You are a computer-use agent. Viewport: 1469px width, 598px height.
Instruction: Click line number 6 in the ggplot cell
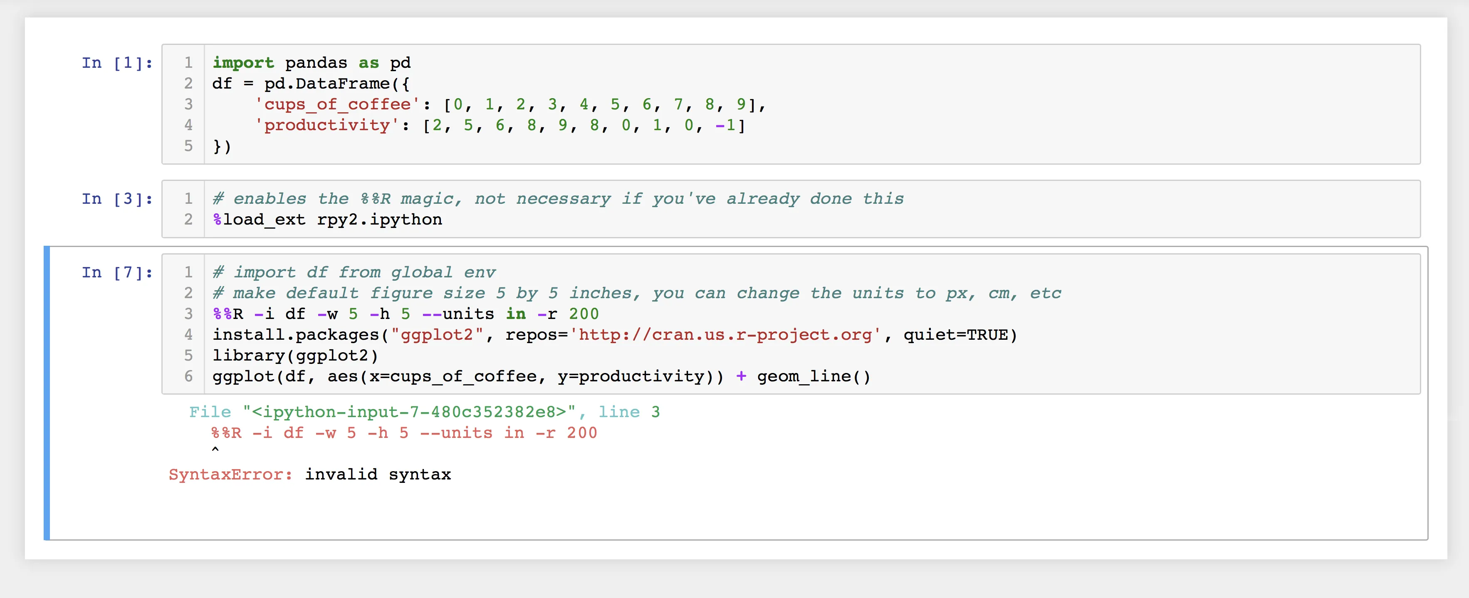tap(188, 377)
